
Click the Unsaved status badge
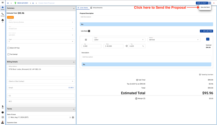coord(10,17)
